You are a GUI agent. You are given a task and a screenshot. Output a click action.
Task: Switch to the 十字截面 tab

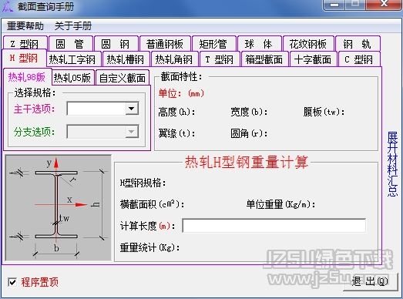pyautogui.click(x=313, y=59)
